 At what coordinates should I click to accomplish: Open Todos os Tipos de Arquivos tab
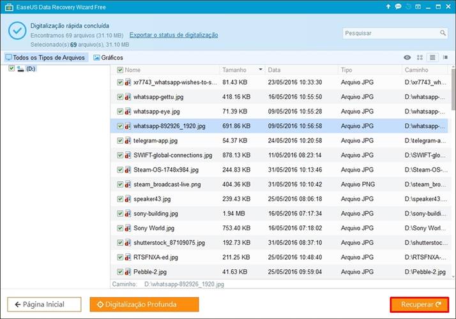coord(46,57)
